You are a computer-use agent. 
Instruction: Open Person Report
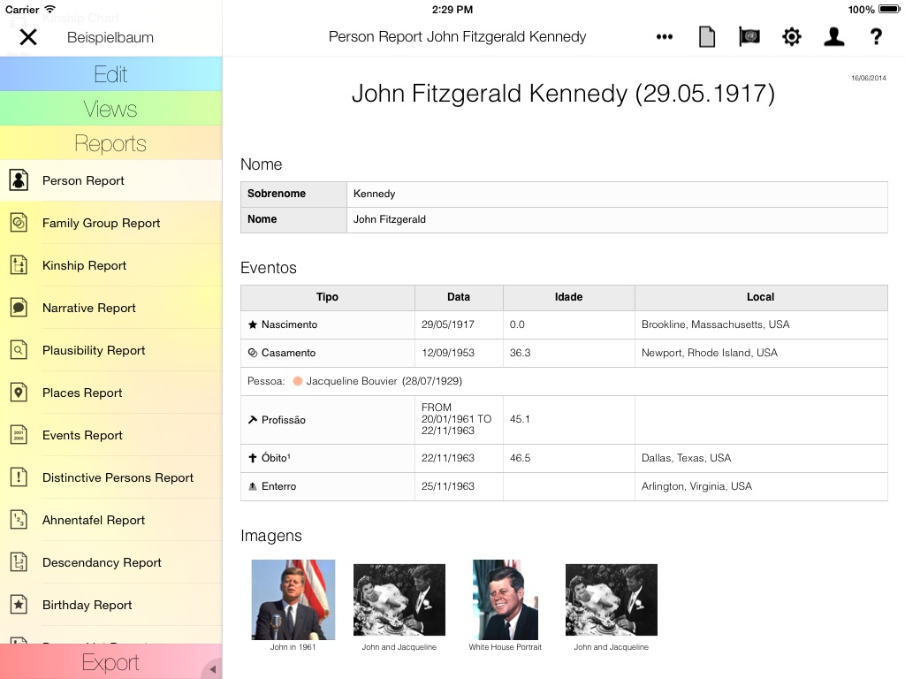(110, 180)
